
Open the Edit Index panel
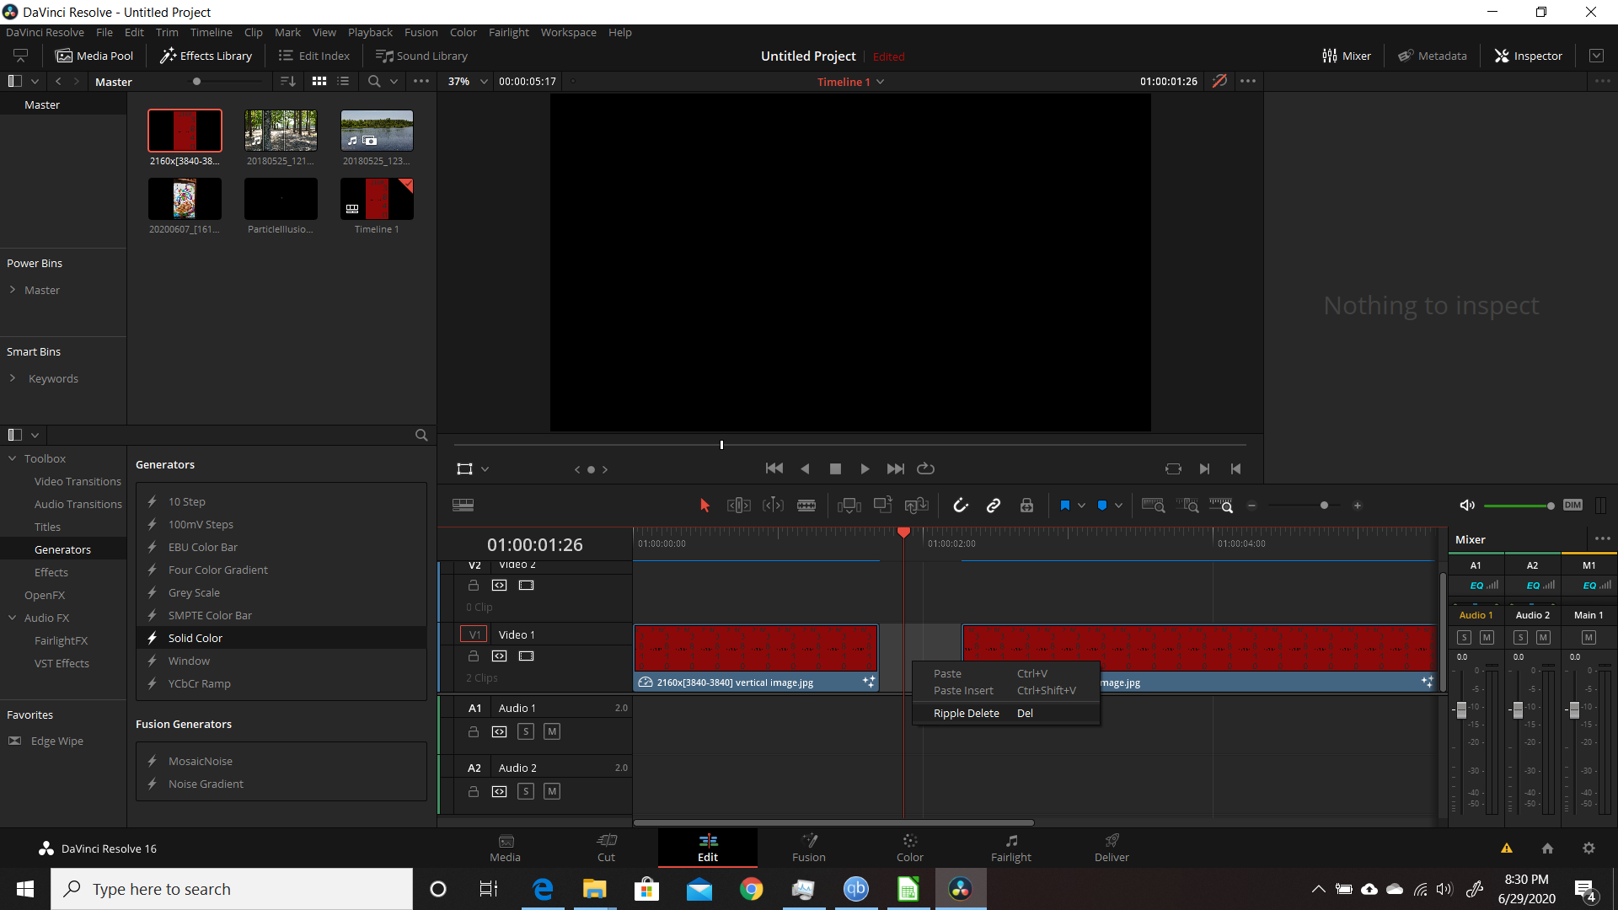coord(313,56)
